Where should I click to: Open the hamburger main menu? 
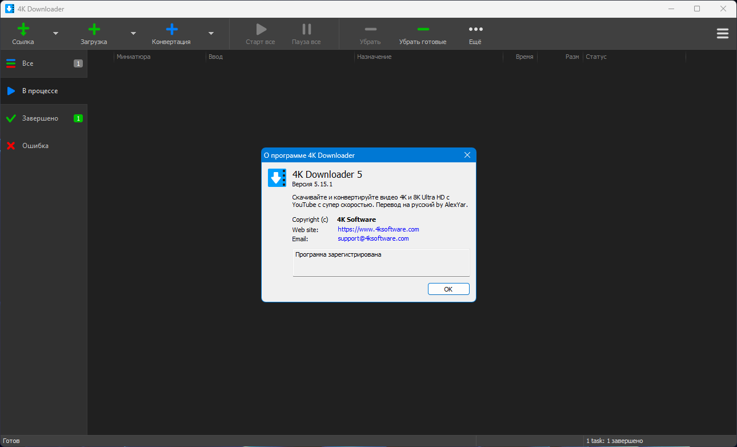pos(723,34)
